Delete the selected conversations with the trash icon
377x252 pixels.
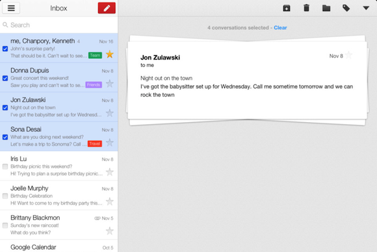(x=306, y=8)
